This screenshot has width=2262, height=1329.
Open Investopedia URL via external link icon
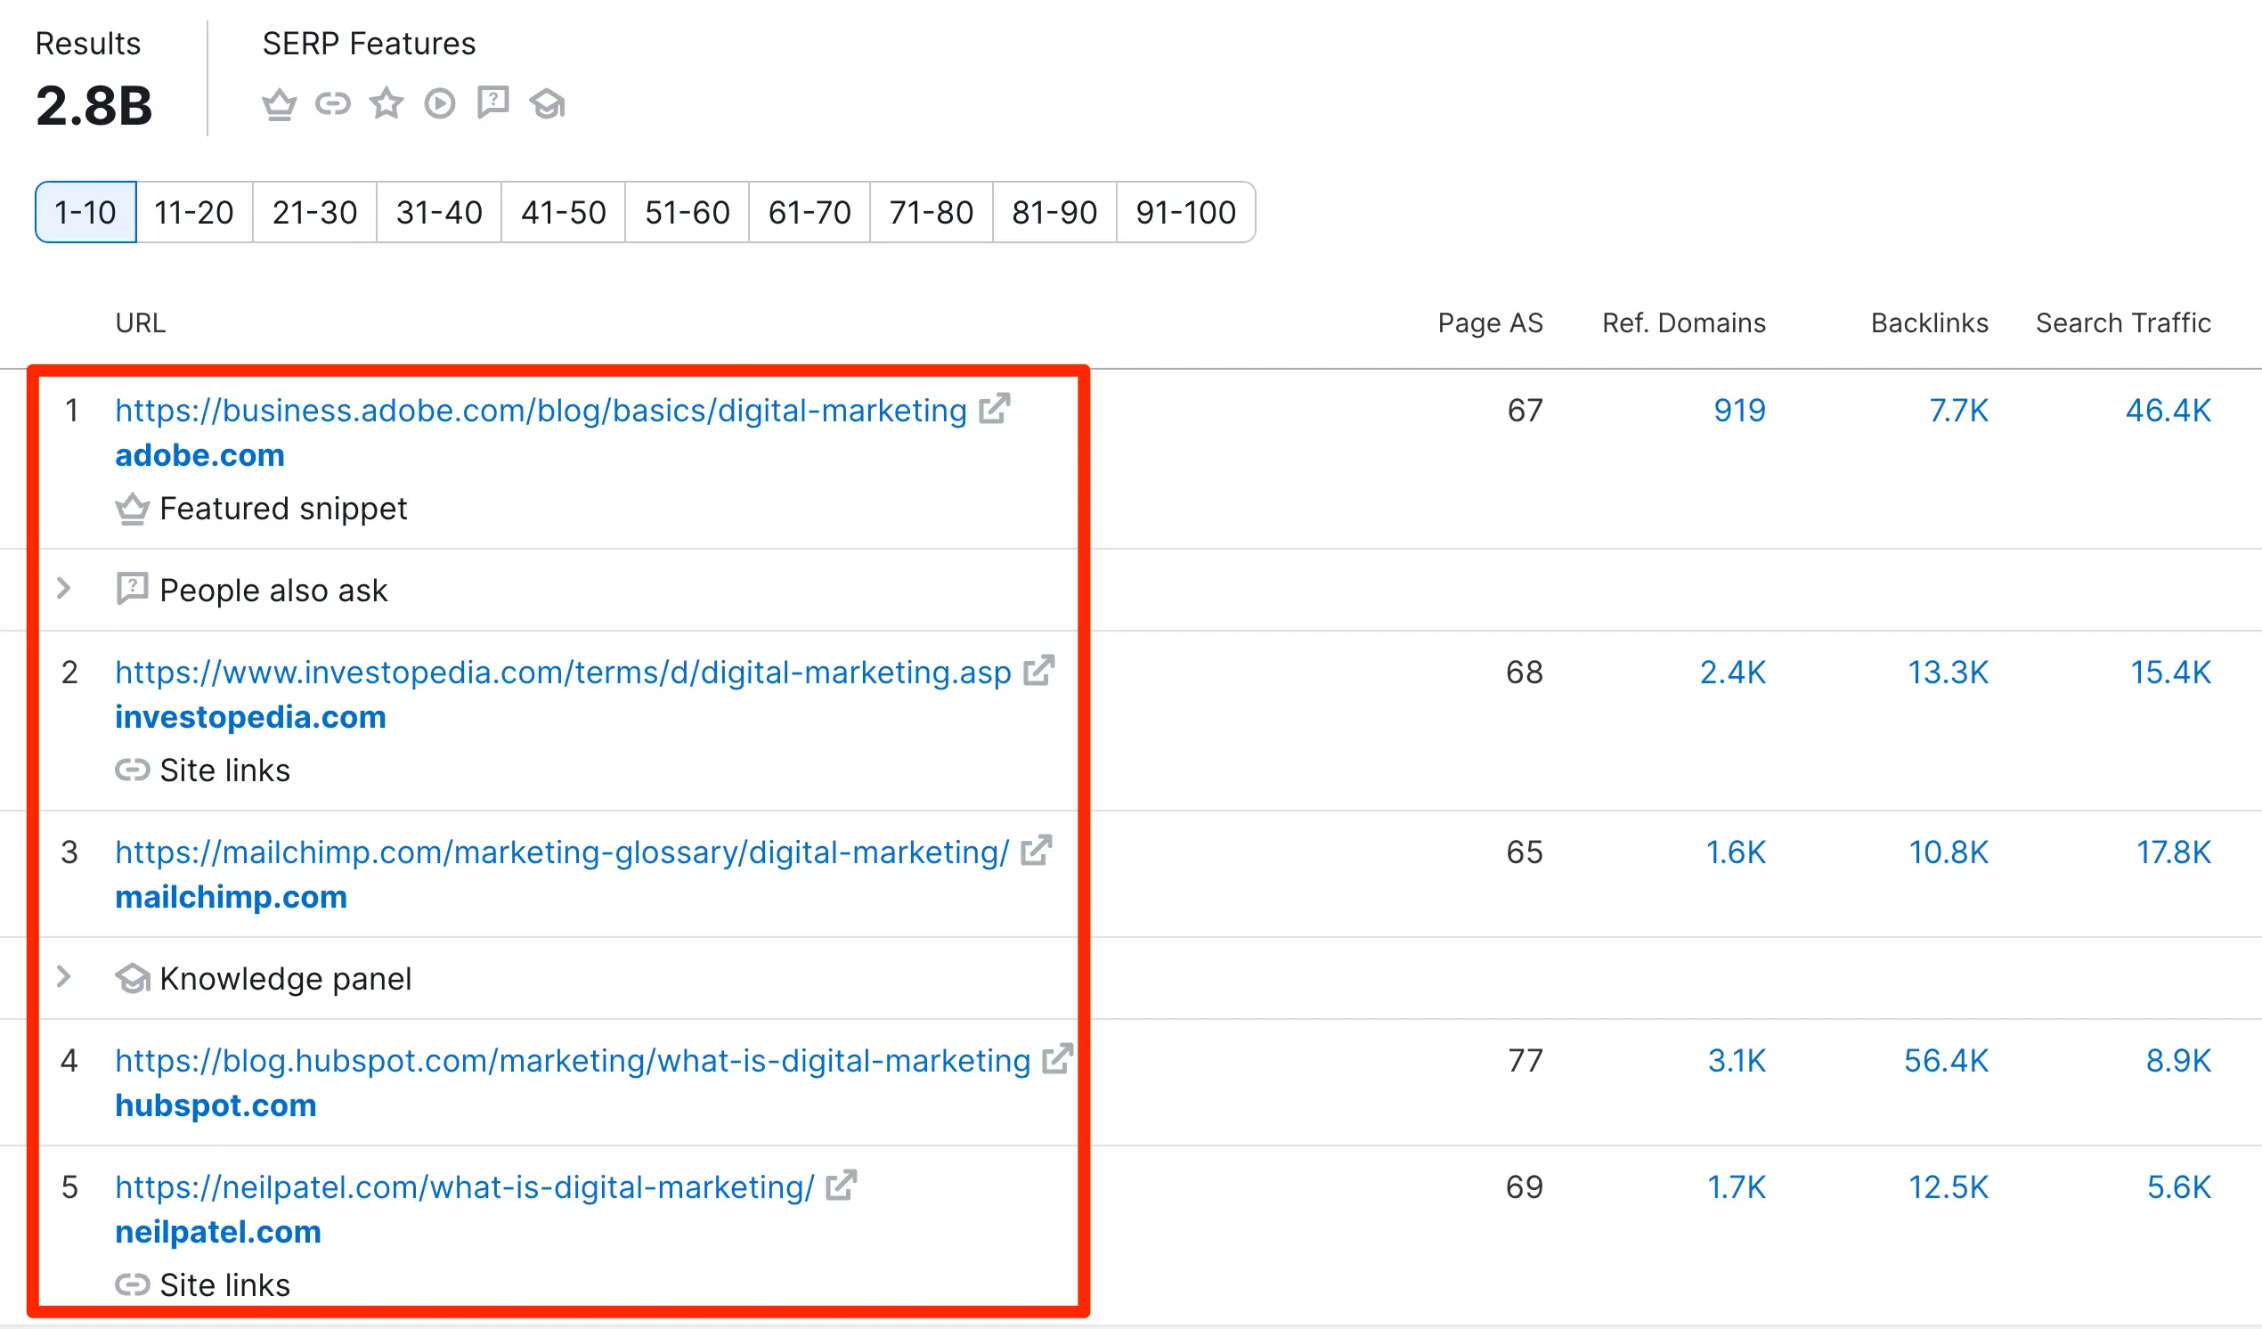pos(1039,671)
